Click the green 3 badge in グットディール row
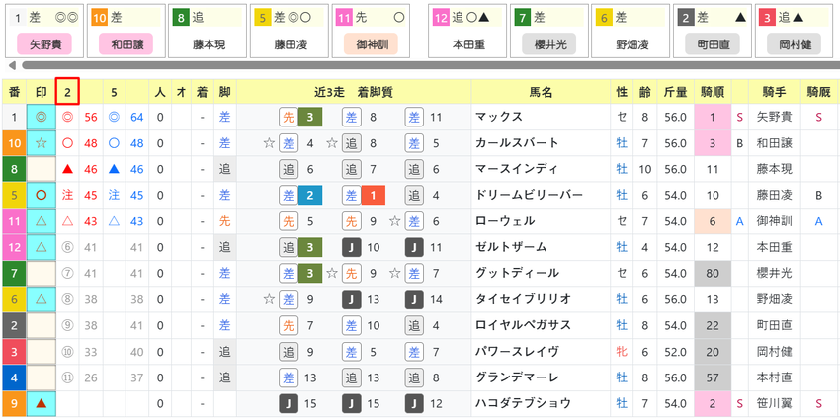 pyautogui.click(x=310, y=274)
